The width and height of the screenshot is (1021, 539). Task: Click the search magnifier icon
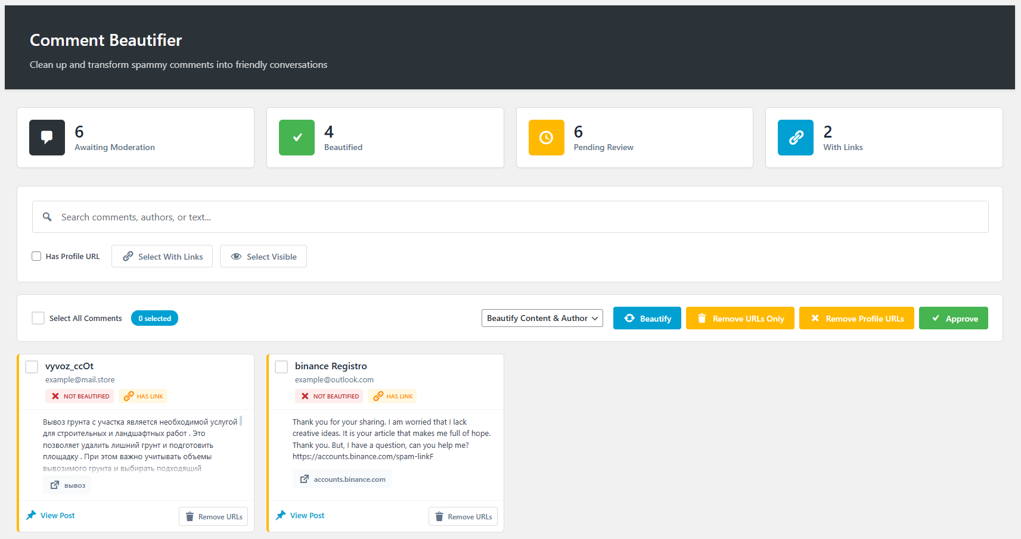[47, 217]
